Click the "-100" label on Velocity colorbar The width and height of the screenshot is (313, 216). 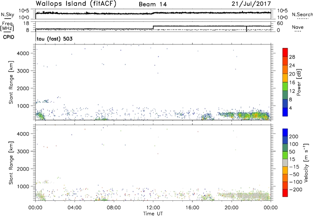tap(296, 182)
